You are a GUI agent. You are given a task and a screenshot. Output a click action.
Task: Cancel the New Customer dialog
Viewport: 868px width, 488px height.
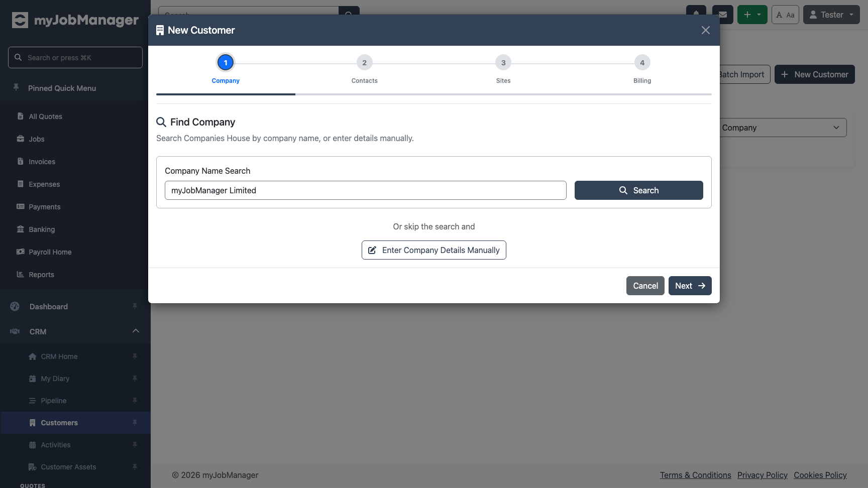coord(645,286)
